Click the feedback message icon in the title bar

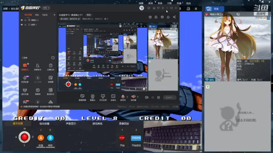[149, 8]
